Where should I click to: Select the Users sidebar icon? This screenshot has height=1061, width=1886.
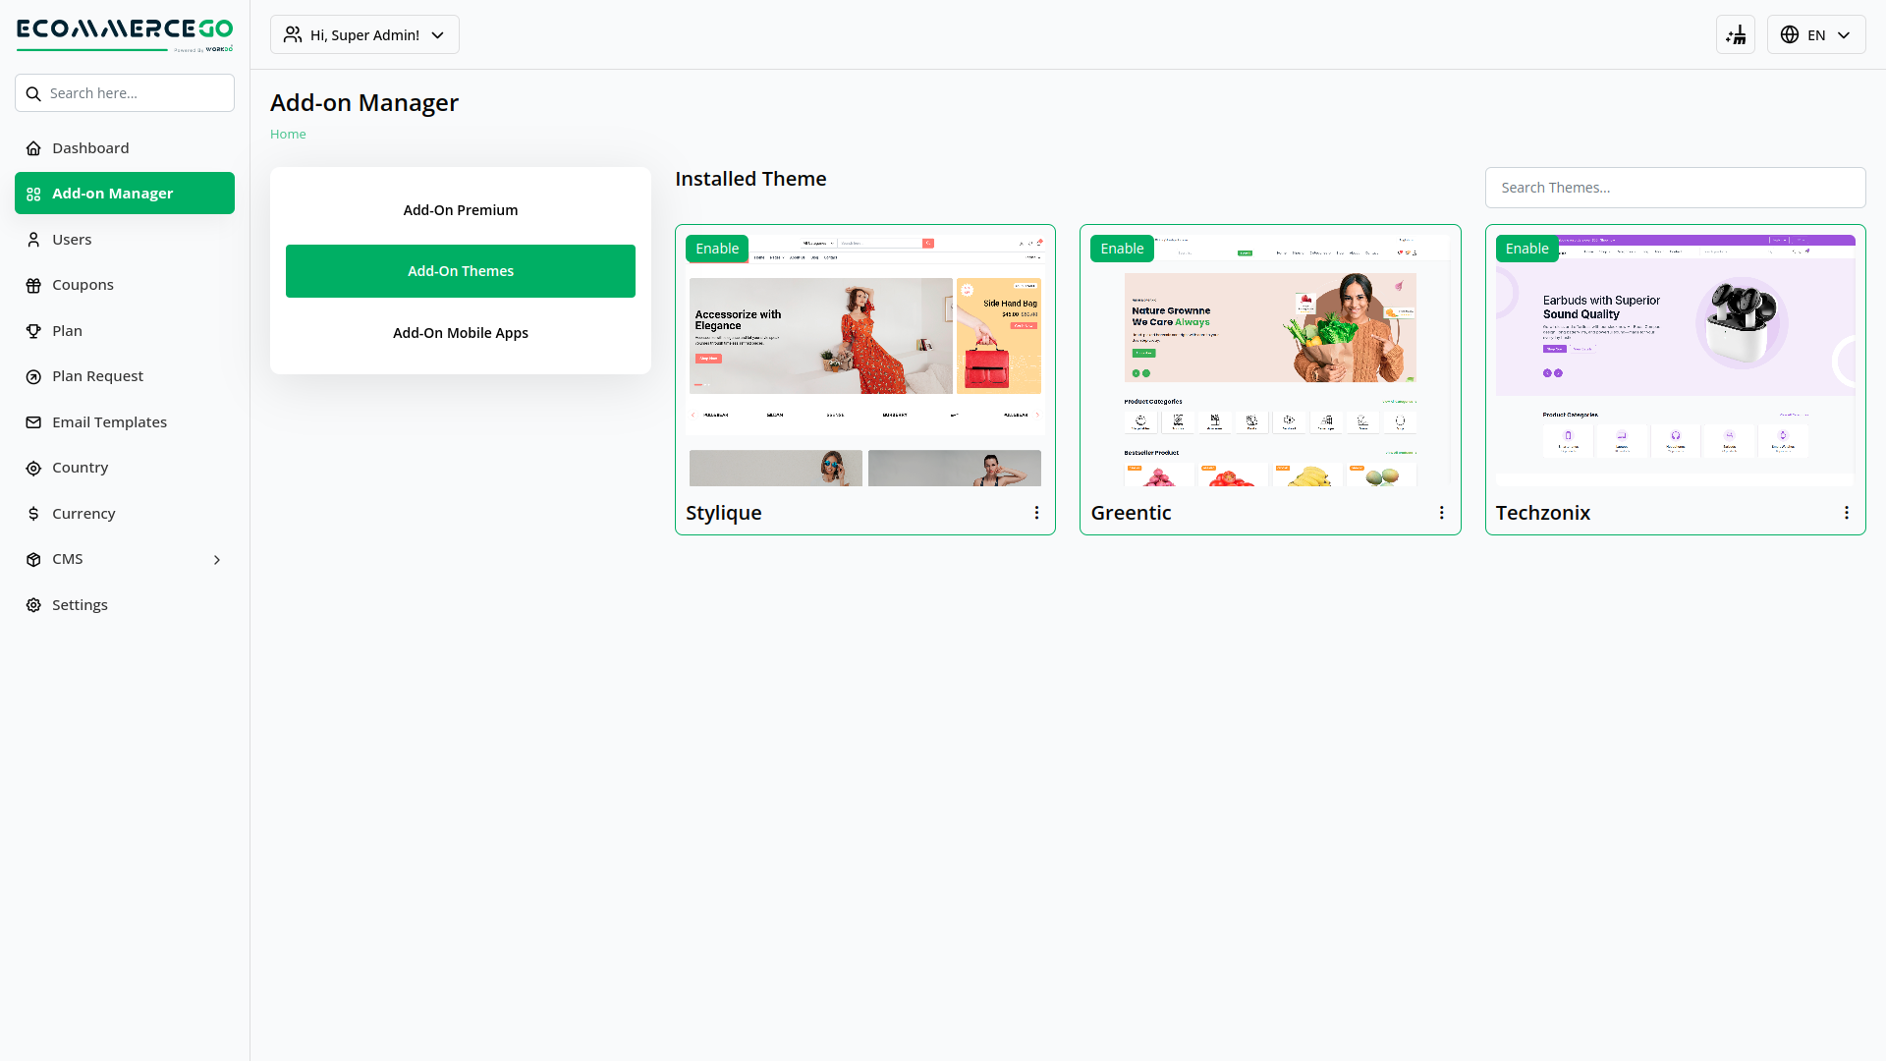33,239
